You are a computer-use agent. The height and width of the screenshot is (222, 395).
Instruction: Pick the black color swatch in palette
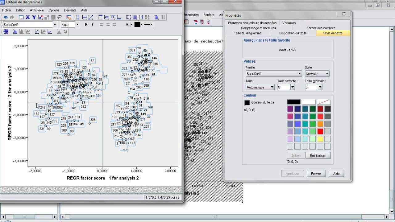(x=293, y=102)
